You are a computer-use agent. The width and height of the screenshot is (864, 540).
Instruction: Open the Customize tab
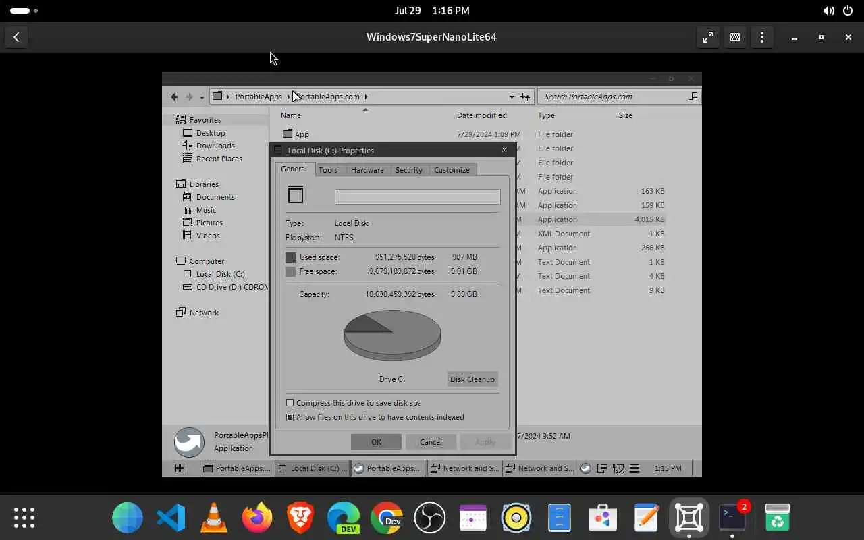click(452, 170)
